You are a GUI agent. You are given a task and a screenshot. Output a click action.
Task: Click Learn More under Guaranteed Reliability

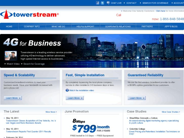[x=137, y=98]
